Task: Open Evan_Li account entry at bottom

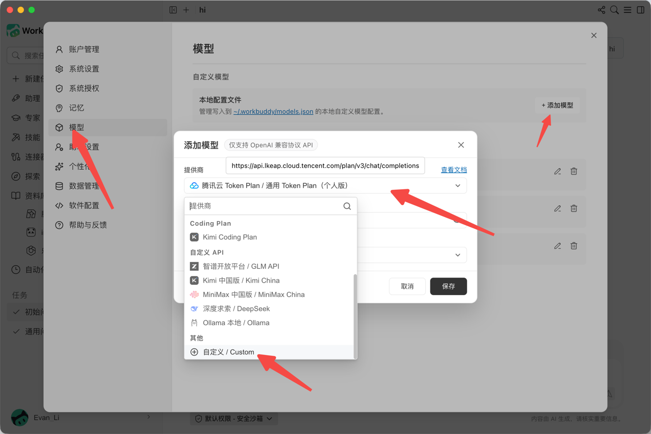Action: pyautogui.click(x=82, y=418)
